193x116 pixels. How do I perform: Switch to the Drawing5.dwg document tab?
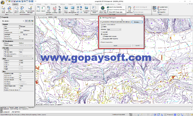tap(42, 17)
